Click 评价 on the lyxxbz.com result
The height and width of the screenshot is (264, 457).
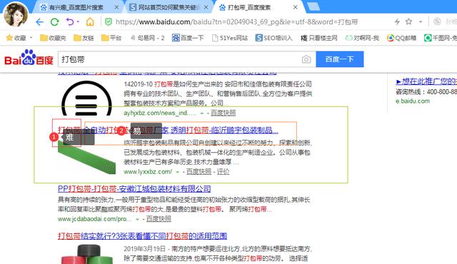[224, 172]
